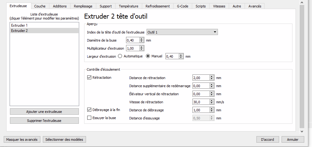Select the Automatique extrusion width radio button
This screenshot has height=147, width=312.
coord(120,56)
